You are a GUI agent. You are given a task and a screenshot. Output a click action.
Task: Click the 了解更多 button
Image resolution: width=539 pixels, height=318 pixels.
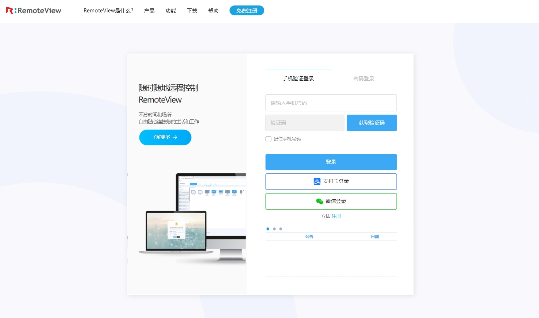click(165, 137)
